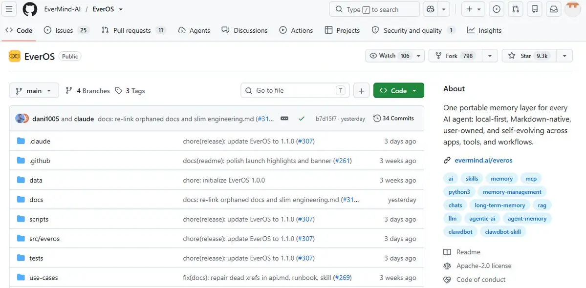Go to GitHub home via Octocat logo

(30, 9)
